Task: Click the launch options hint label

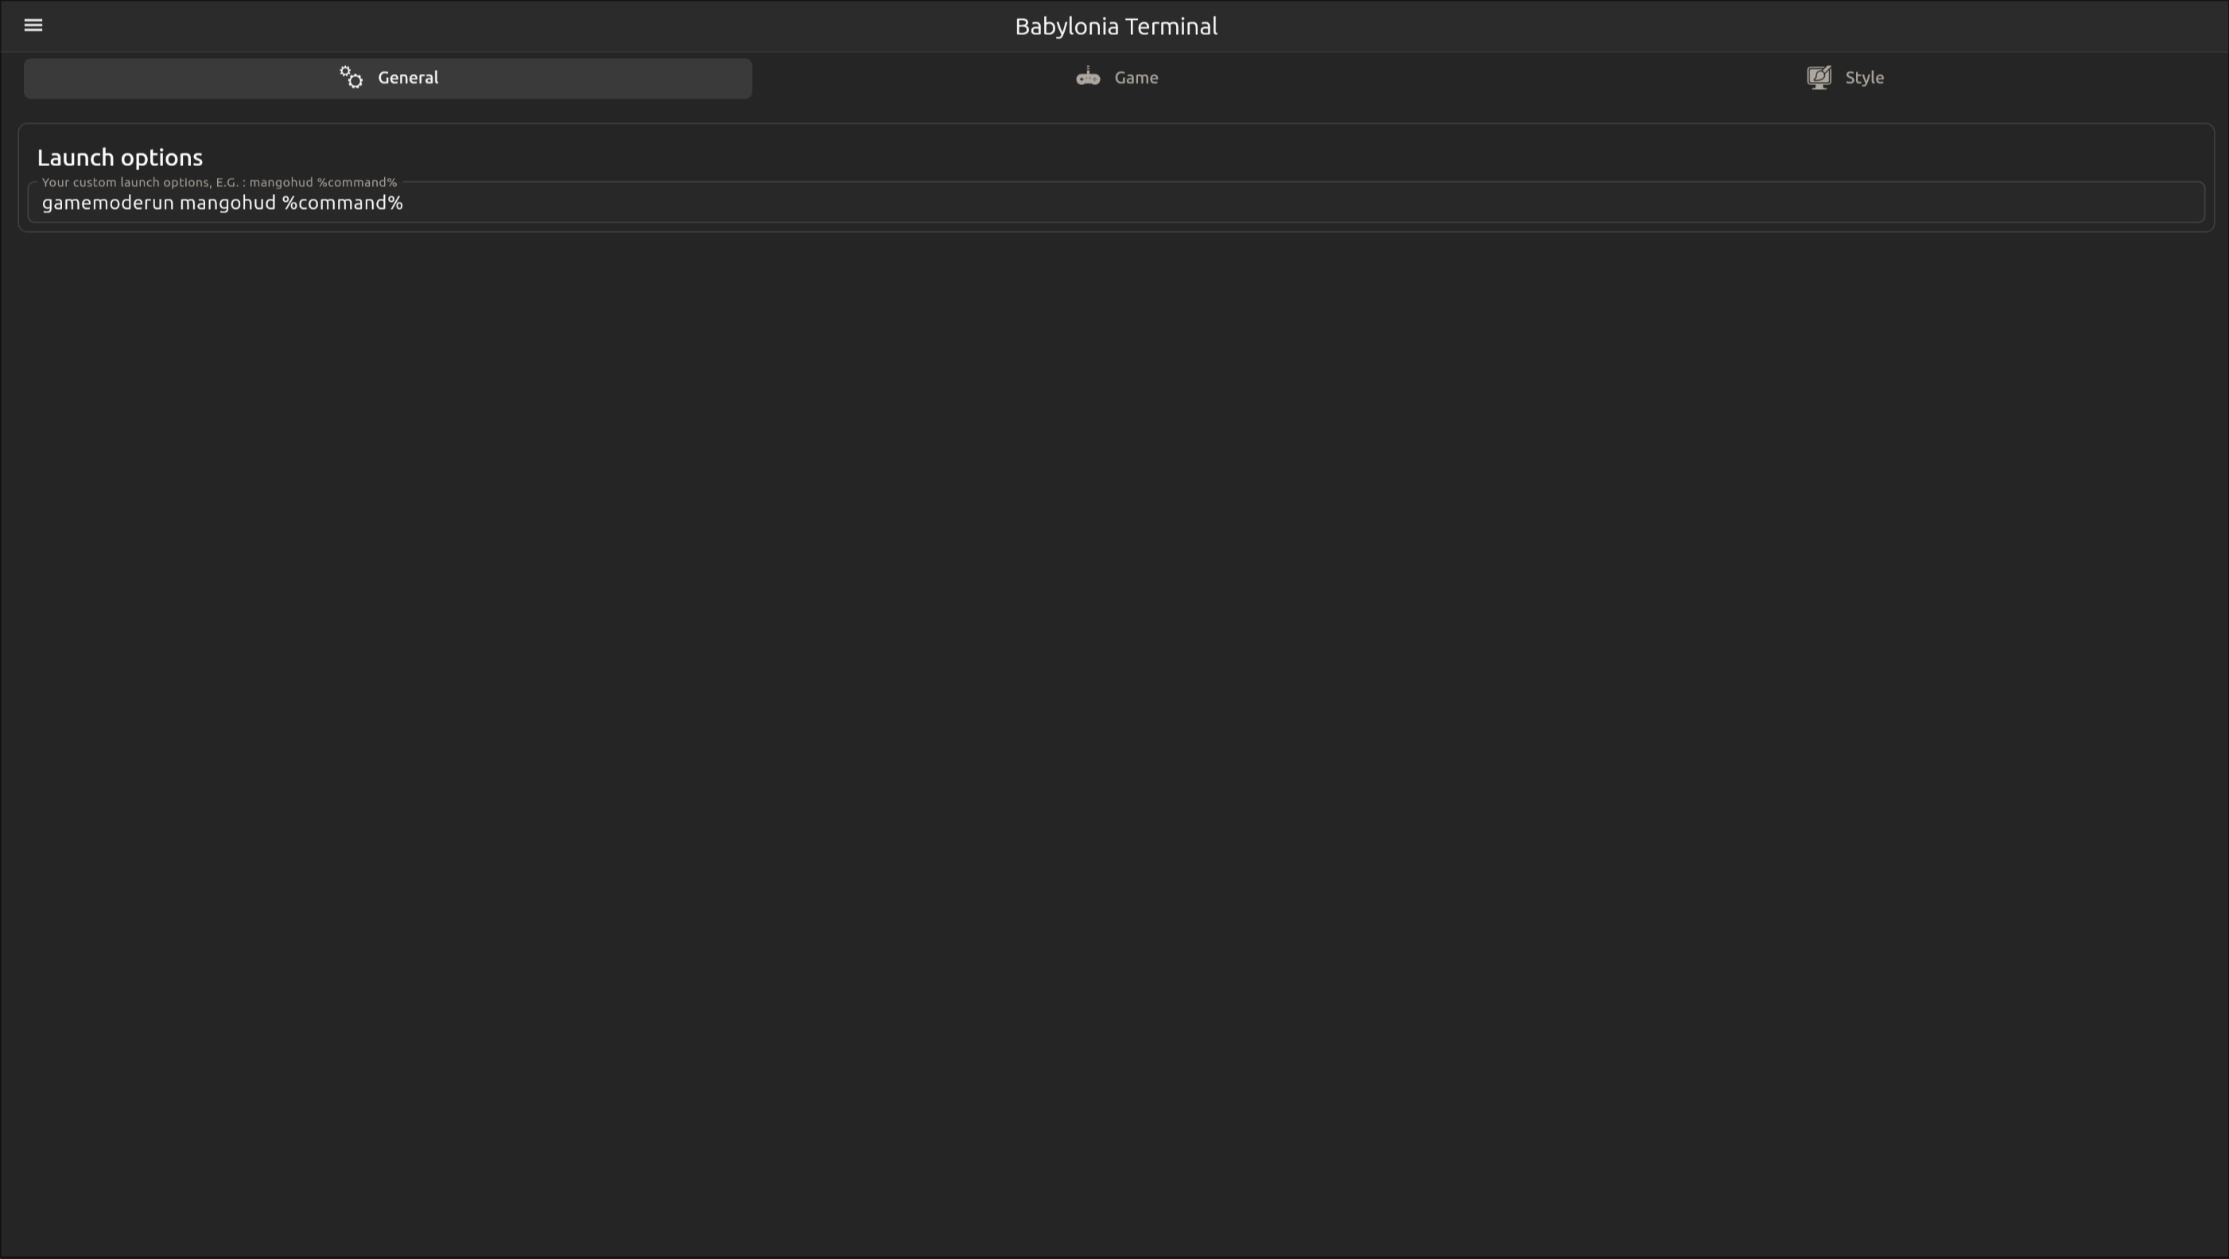Action: (x=219, y=183)
